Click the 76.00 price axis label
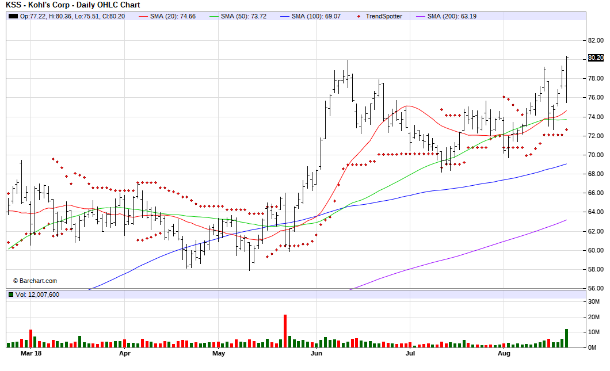The width and height of the screenshot is (610, 371). (x=596, y=98)
